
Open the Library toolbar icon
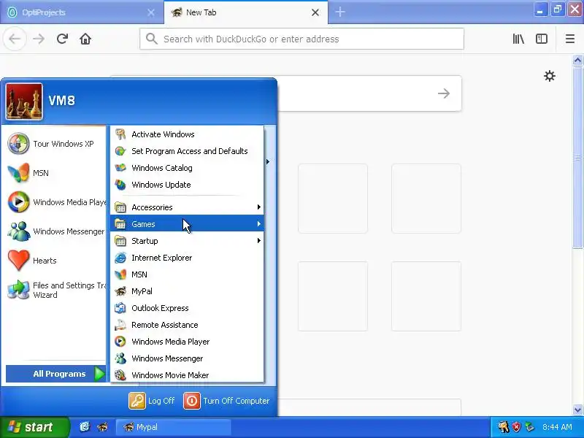pos(518,39)
